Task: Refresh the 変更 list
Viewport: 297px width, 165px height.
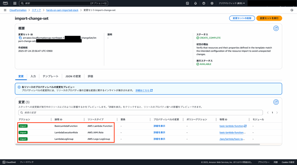Action: tap(276, 102)
